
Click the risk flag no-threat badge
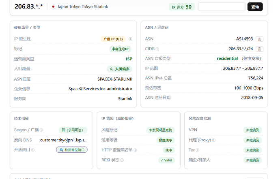click(x=160, y=130)
